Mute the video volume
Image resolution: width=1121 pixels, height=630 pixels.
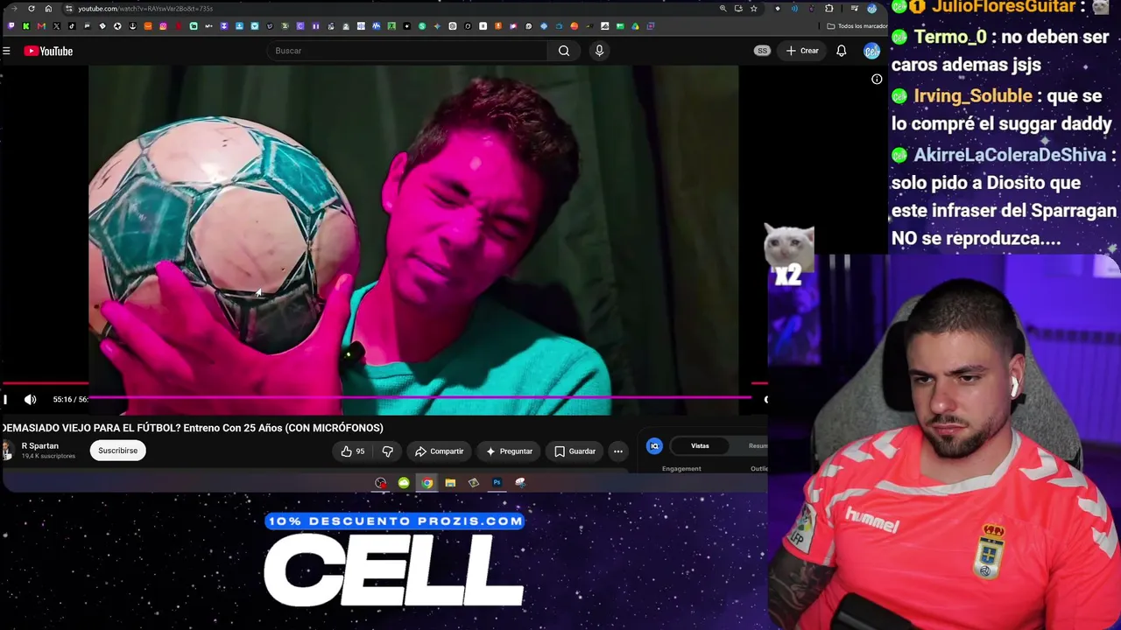coord(31,400)
